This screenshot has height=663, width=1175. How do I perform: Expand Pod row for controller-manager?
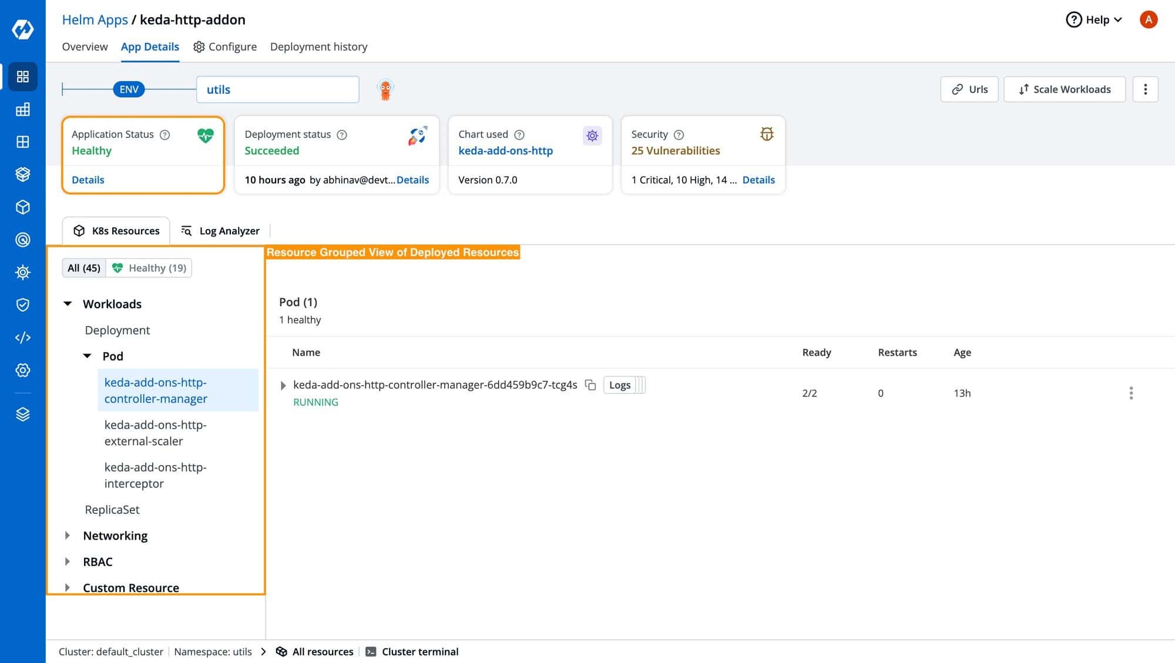click(x=283, y=385)
